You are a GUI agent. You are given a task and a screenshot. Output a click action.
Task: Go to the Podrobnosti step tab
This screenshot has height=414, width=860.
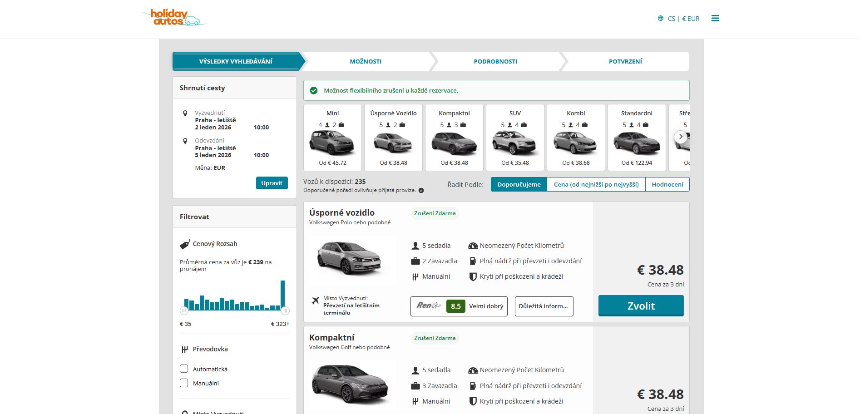(x=495, y=61)
